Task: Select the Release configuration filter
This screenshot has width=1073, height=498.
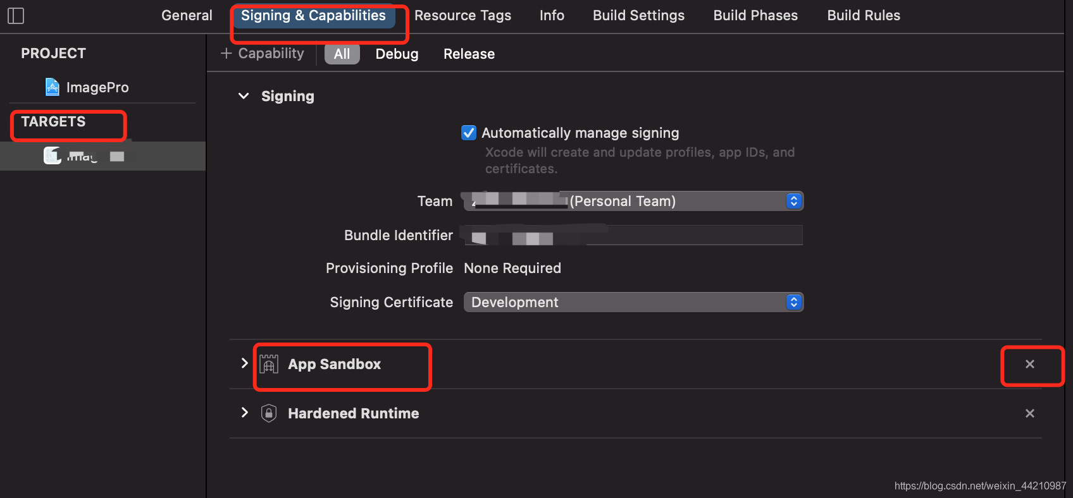Action: [469, 54]
